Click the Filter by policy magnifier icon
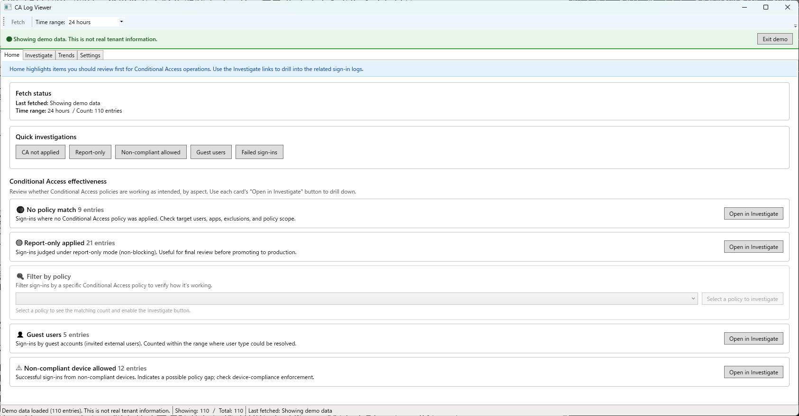This screenshot has height=416, width=799. (x=20, y=276)
